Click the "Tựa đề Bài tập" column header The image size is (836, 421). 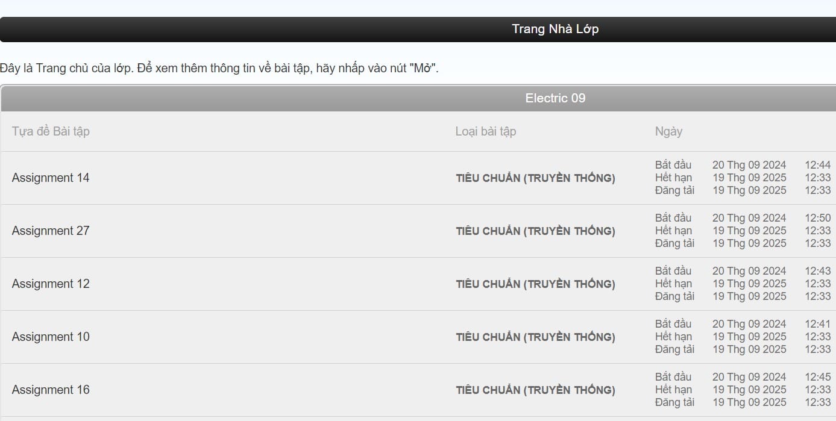[51, 131]
